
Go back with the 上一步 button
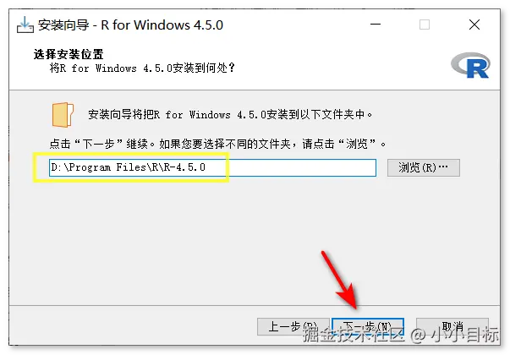click(x=293, y=326)
